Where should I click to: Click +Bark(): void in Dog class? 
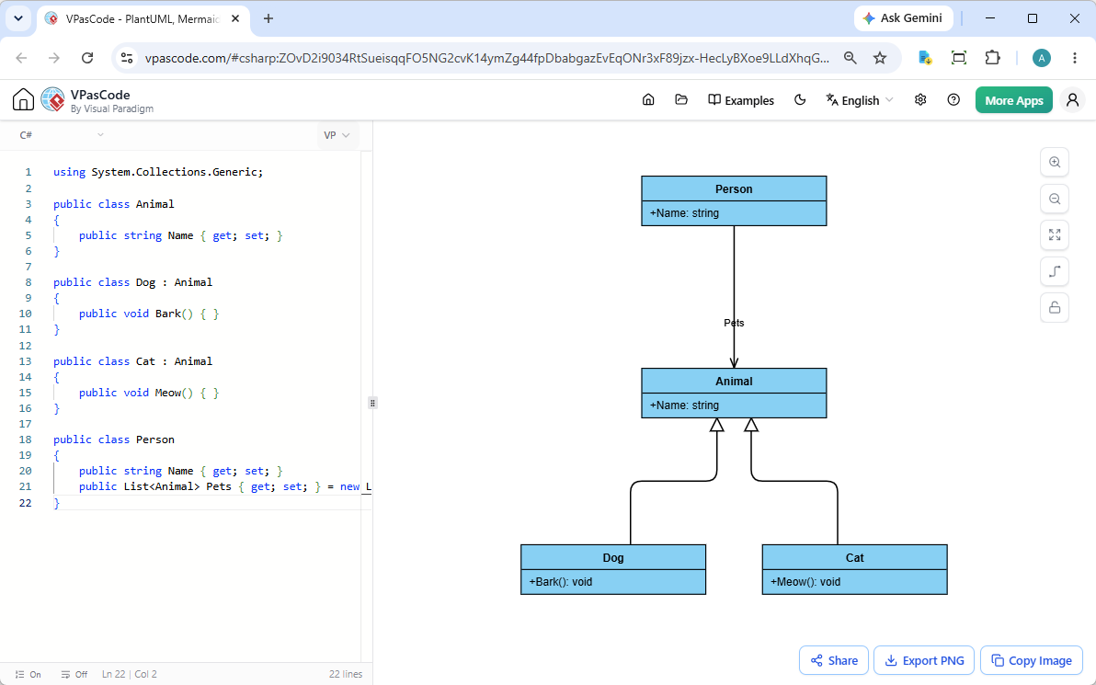[x=561, y=581]
